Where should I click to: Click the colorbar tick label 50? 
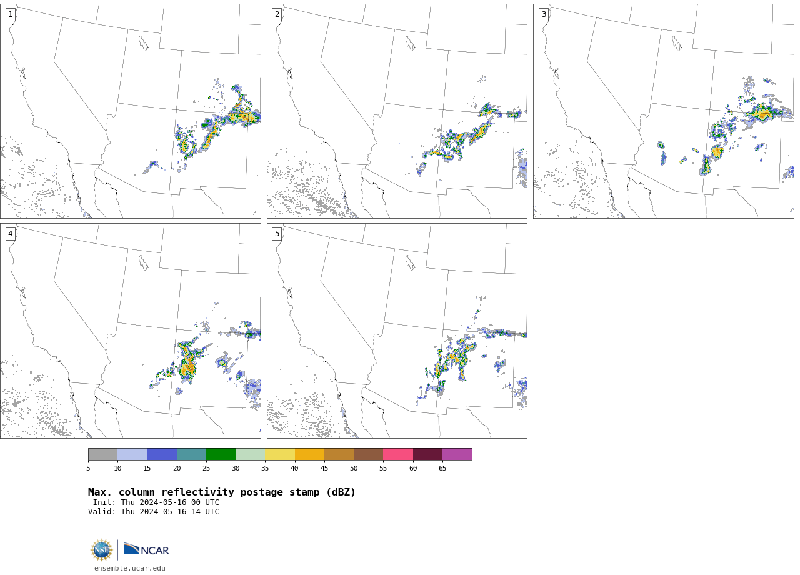[x=354, y=468]
